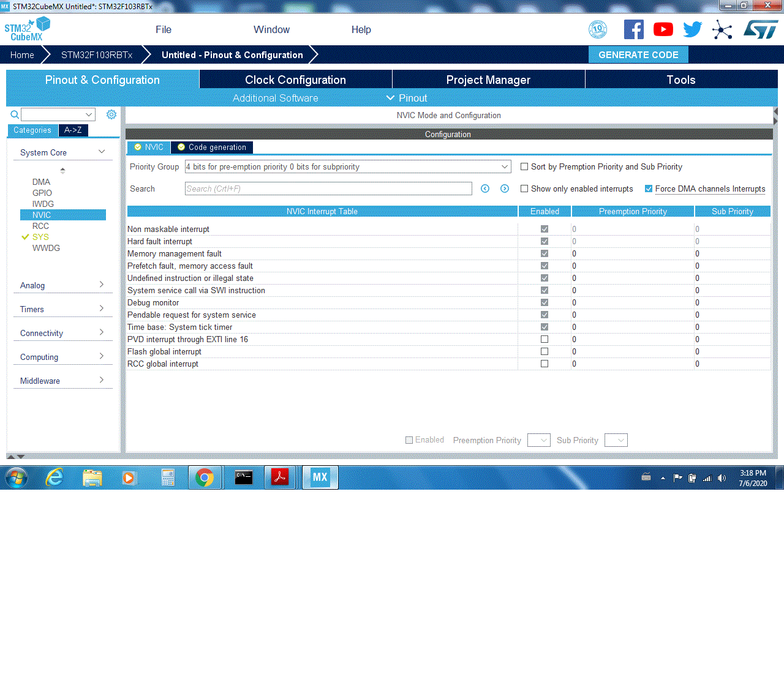Image resolution: width=784 pixels, height=688 pixels.
Task: Click STM32F103RBTx breadcrumb
Action: coord(97,54)
